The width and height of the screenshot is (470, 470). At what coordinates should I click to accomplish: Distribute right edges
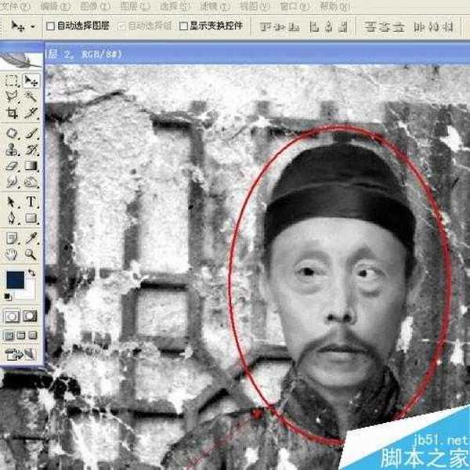pyautogui.click(x=447, y=27)
